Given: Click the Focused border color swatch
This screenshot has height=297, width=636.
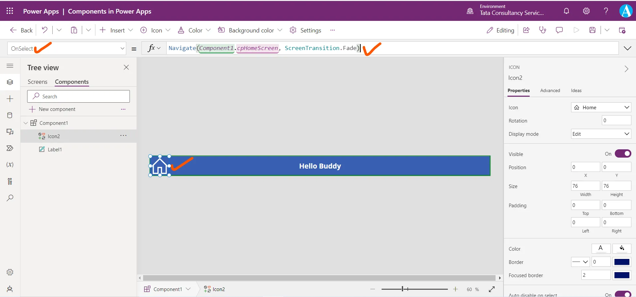Looking at the screenshot, I should (622, 275).
